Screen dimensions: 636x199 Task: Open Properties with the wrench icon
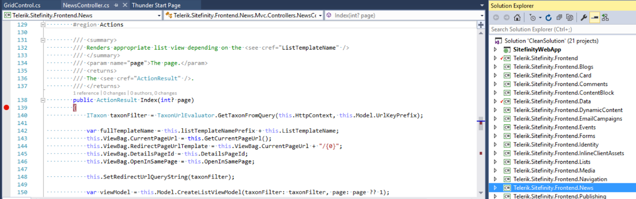[x=584, y=17]
